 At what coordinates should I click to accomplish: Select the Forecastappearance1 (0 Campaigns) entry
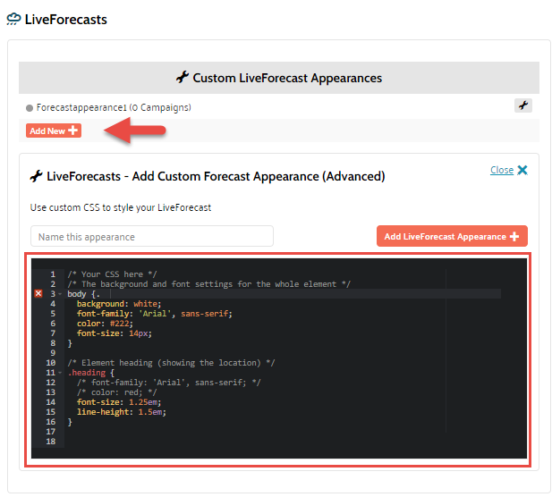pyautogui.click(x=114, y=107)
